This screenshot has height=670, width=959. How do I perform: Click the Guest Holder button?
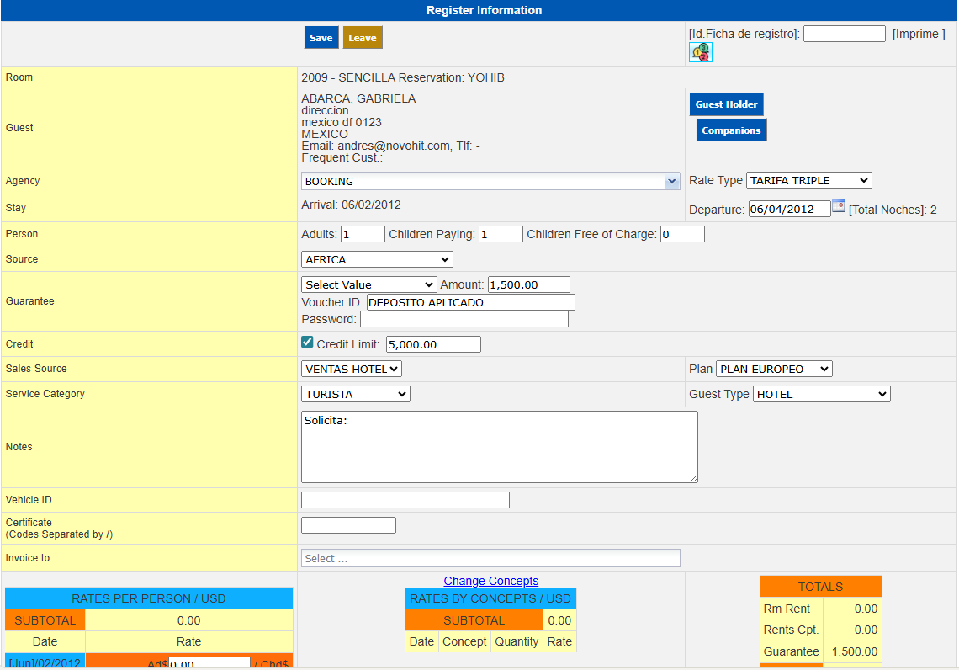(x=726, y=104)
